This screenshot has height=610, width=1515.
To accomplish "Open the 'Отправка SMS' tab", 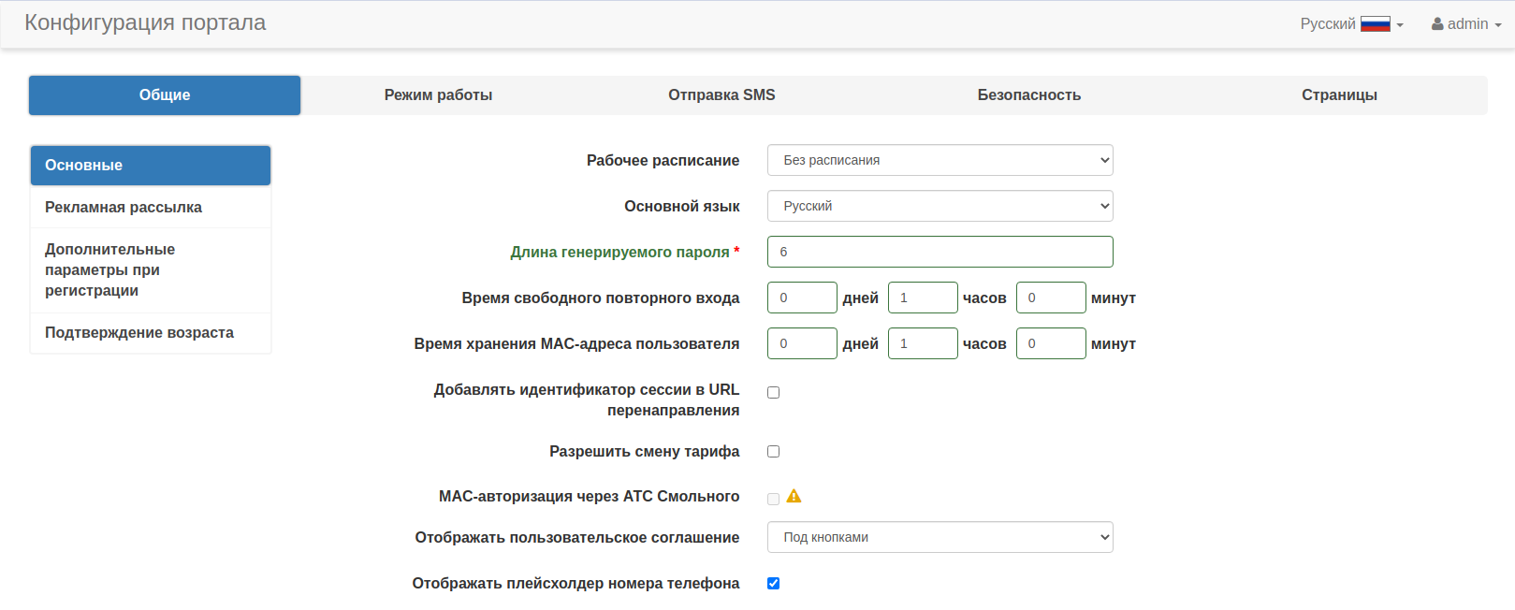I will point(721,95).
